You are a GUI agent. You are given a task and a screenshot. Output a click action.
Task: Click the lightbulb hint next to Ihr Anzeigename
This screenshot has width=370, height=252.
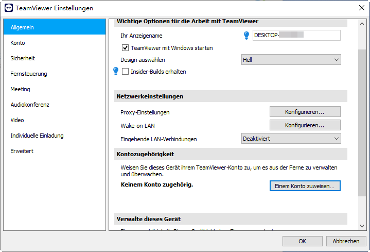tap(246, 36)
